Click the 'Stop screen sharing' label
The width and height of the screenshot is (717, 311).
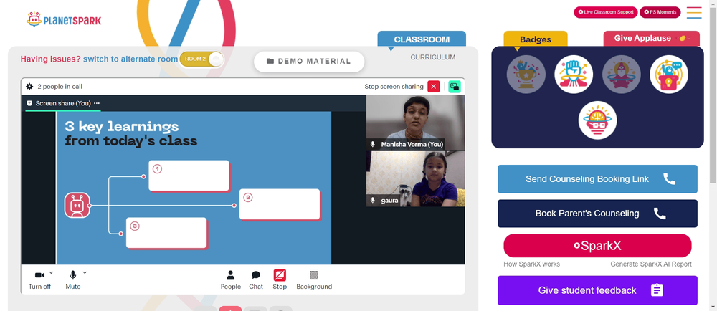pyautogui.click(x=394, y=86)
